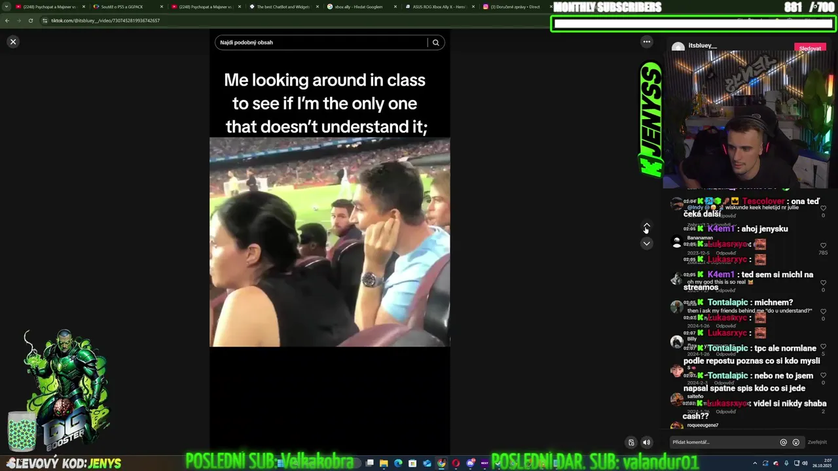Viewport: 838px width, 471px height.
Task: Like the 'oh my god this is so real' comment
Action: 823,283
